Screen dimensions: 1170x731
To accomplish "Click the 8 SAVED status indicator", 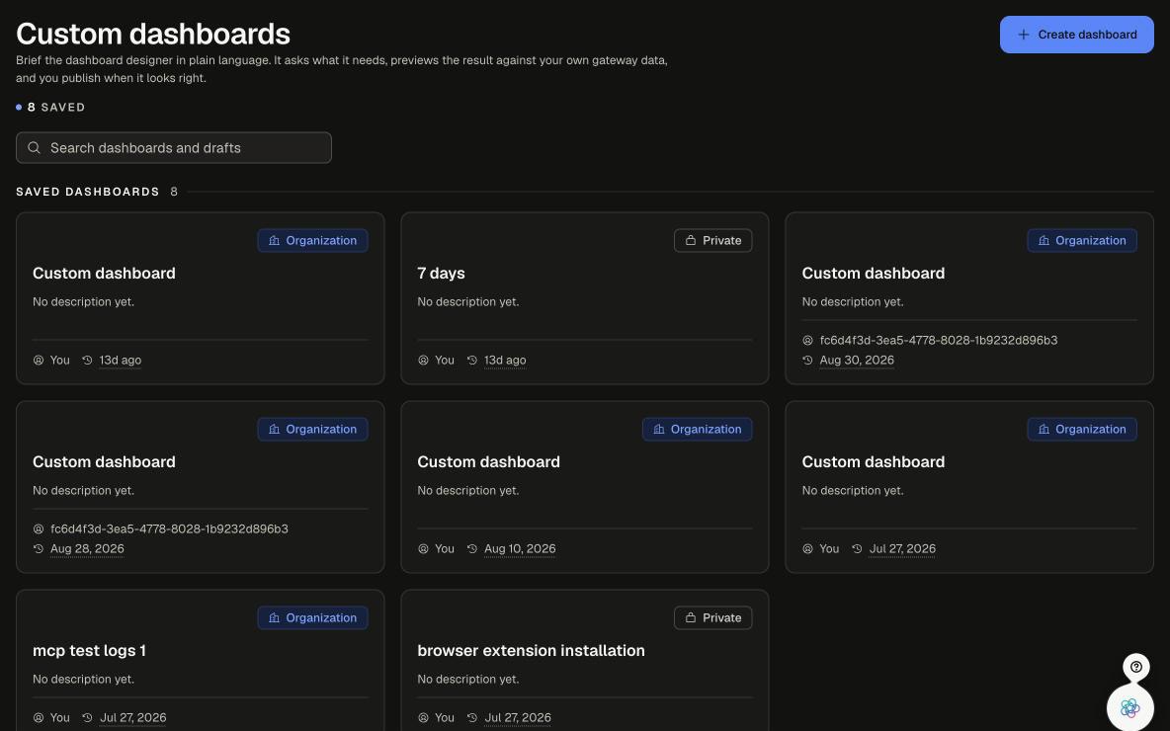I will tap(50, 108).
